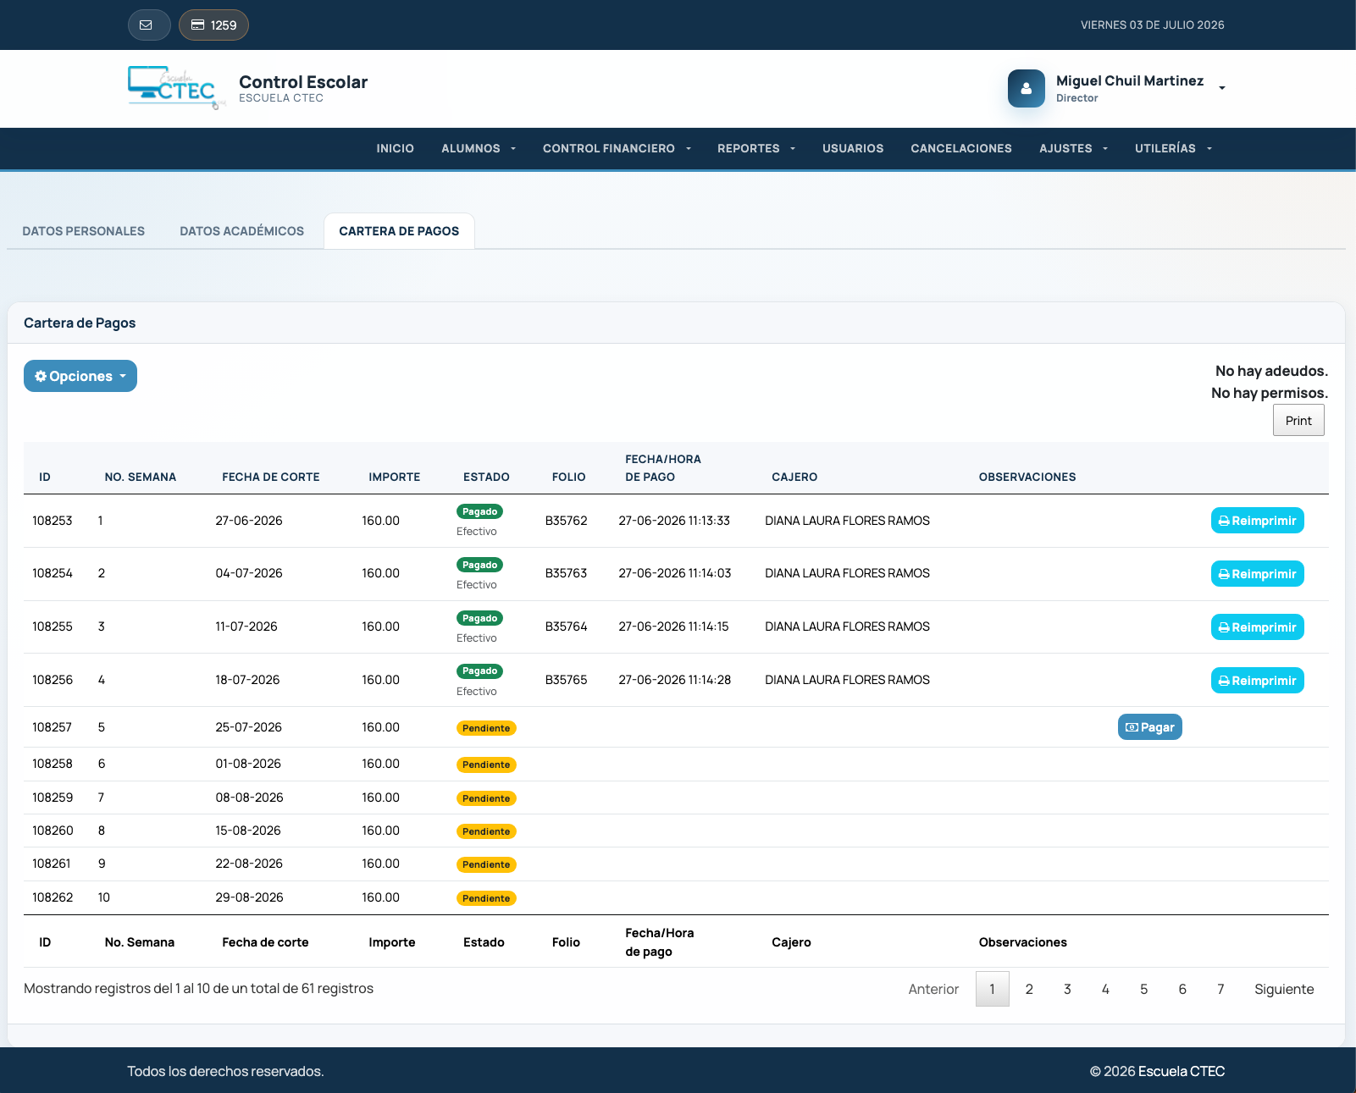
Task: Go to Siguiente page of records
Action: 1284,989
